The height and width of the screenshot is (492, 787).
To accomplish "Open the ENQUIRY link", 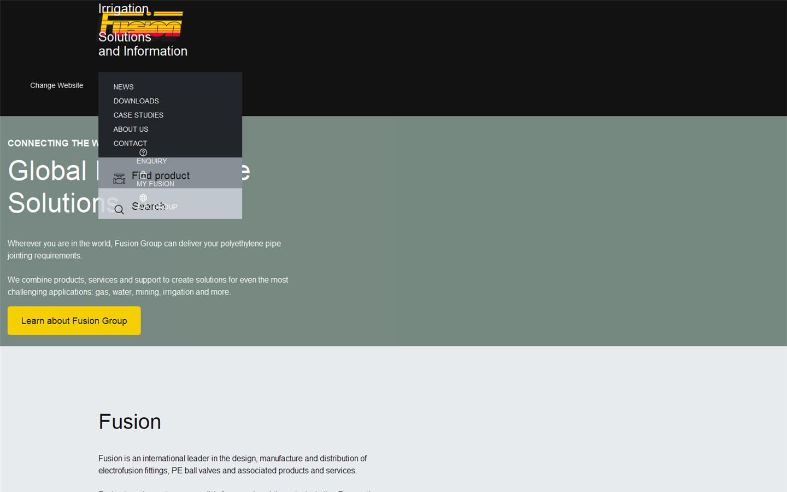I will [151, 161].
